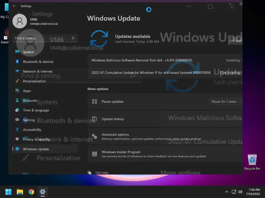Click the network tray icon
Screen dimensions: 265x198
(234, 192)
